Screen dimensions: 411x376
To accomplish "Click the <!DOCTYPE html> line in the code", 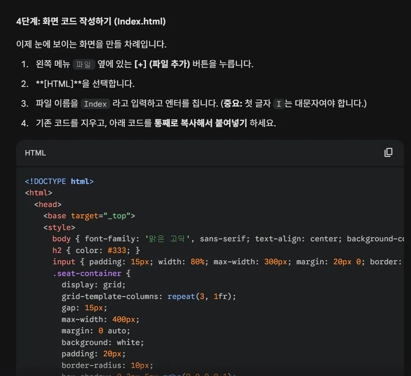I will (60, 181).
